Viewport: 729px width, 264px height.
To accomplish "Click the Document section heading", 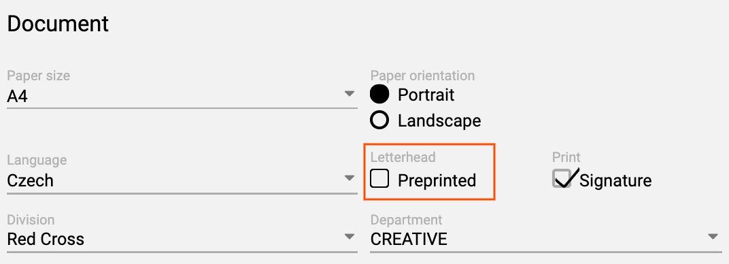I will click(x=58, y=24).
